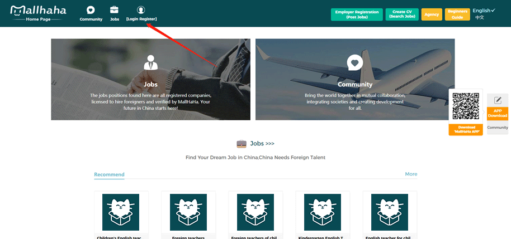Click Community banner 'Bring the world together' text
511x239 pixels.
click(x=355, y=101)
